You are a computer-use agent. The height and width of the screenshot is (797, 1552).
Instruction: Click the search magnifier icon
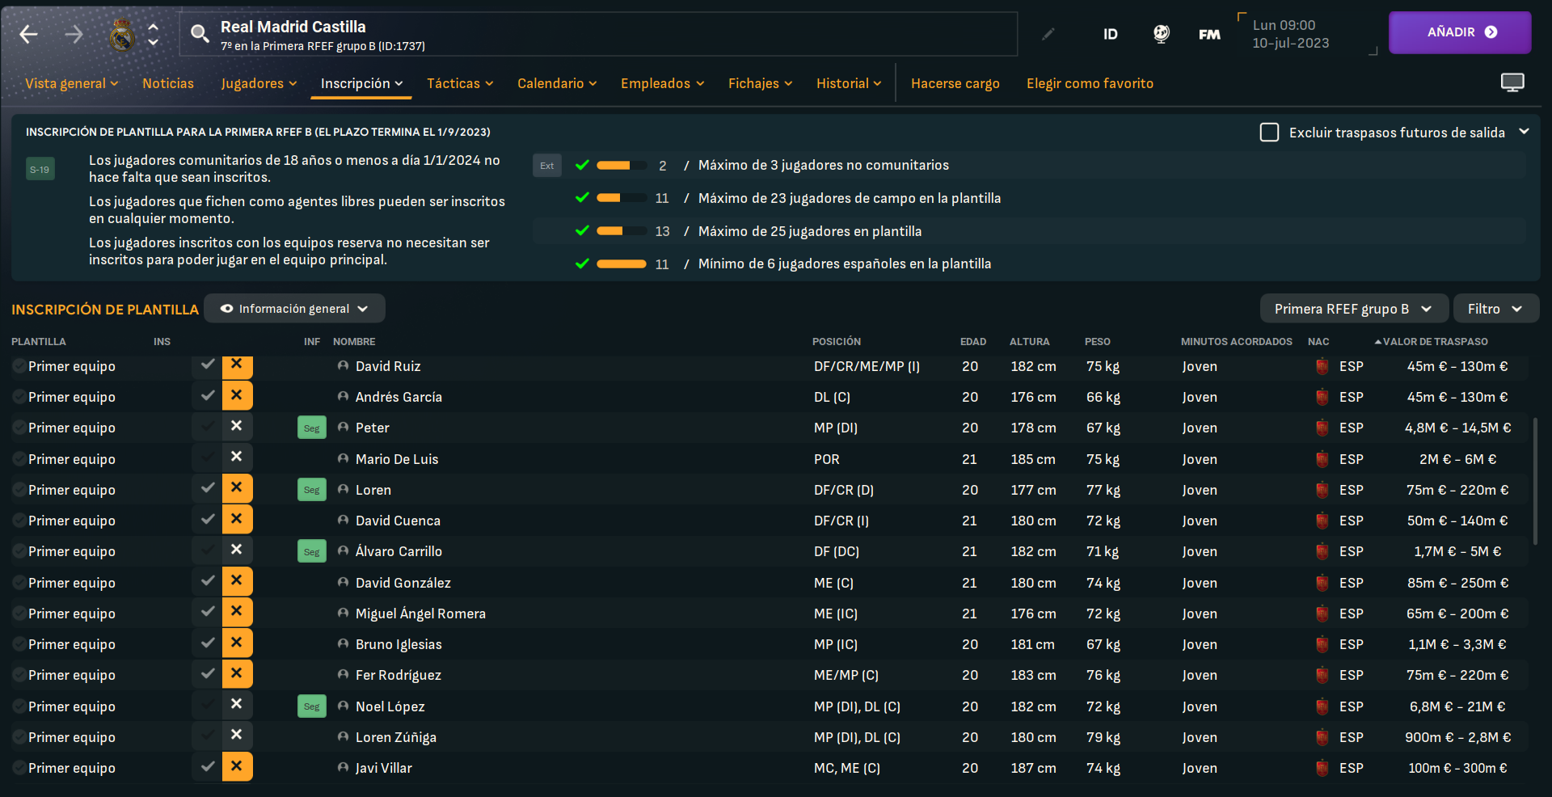(x=200, y=33)
